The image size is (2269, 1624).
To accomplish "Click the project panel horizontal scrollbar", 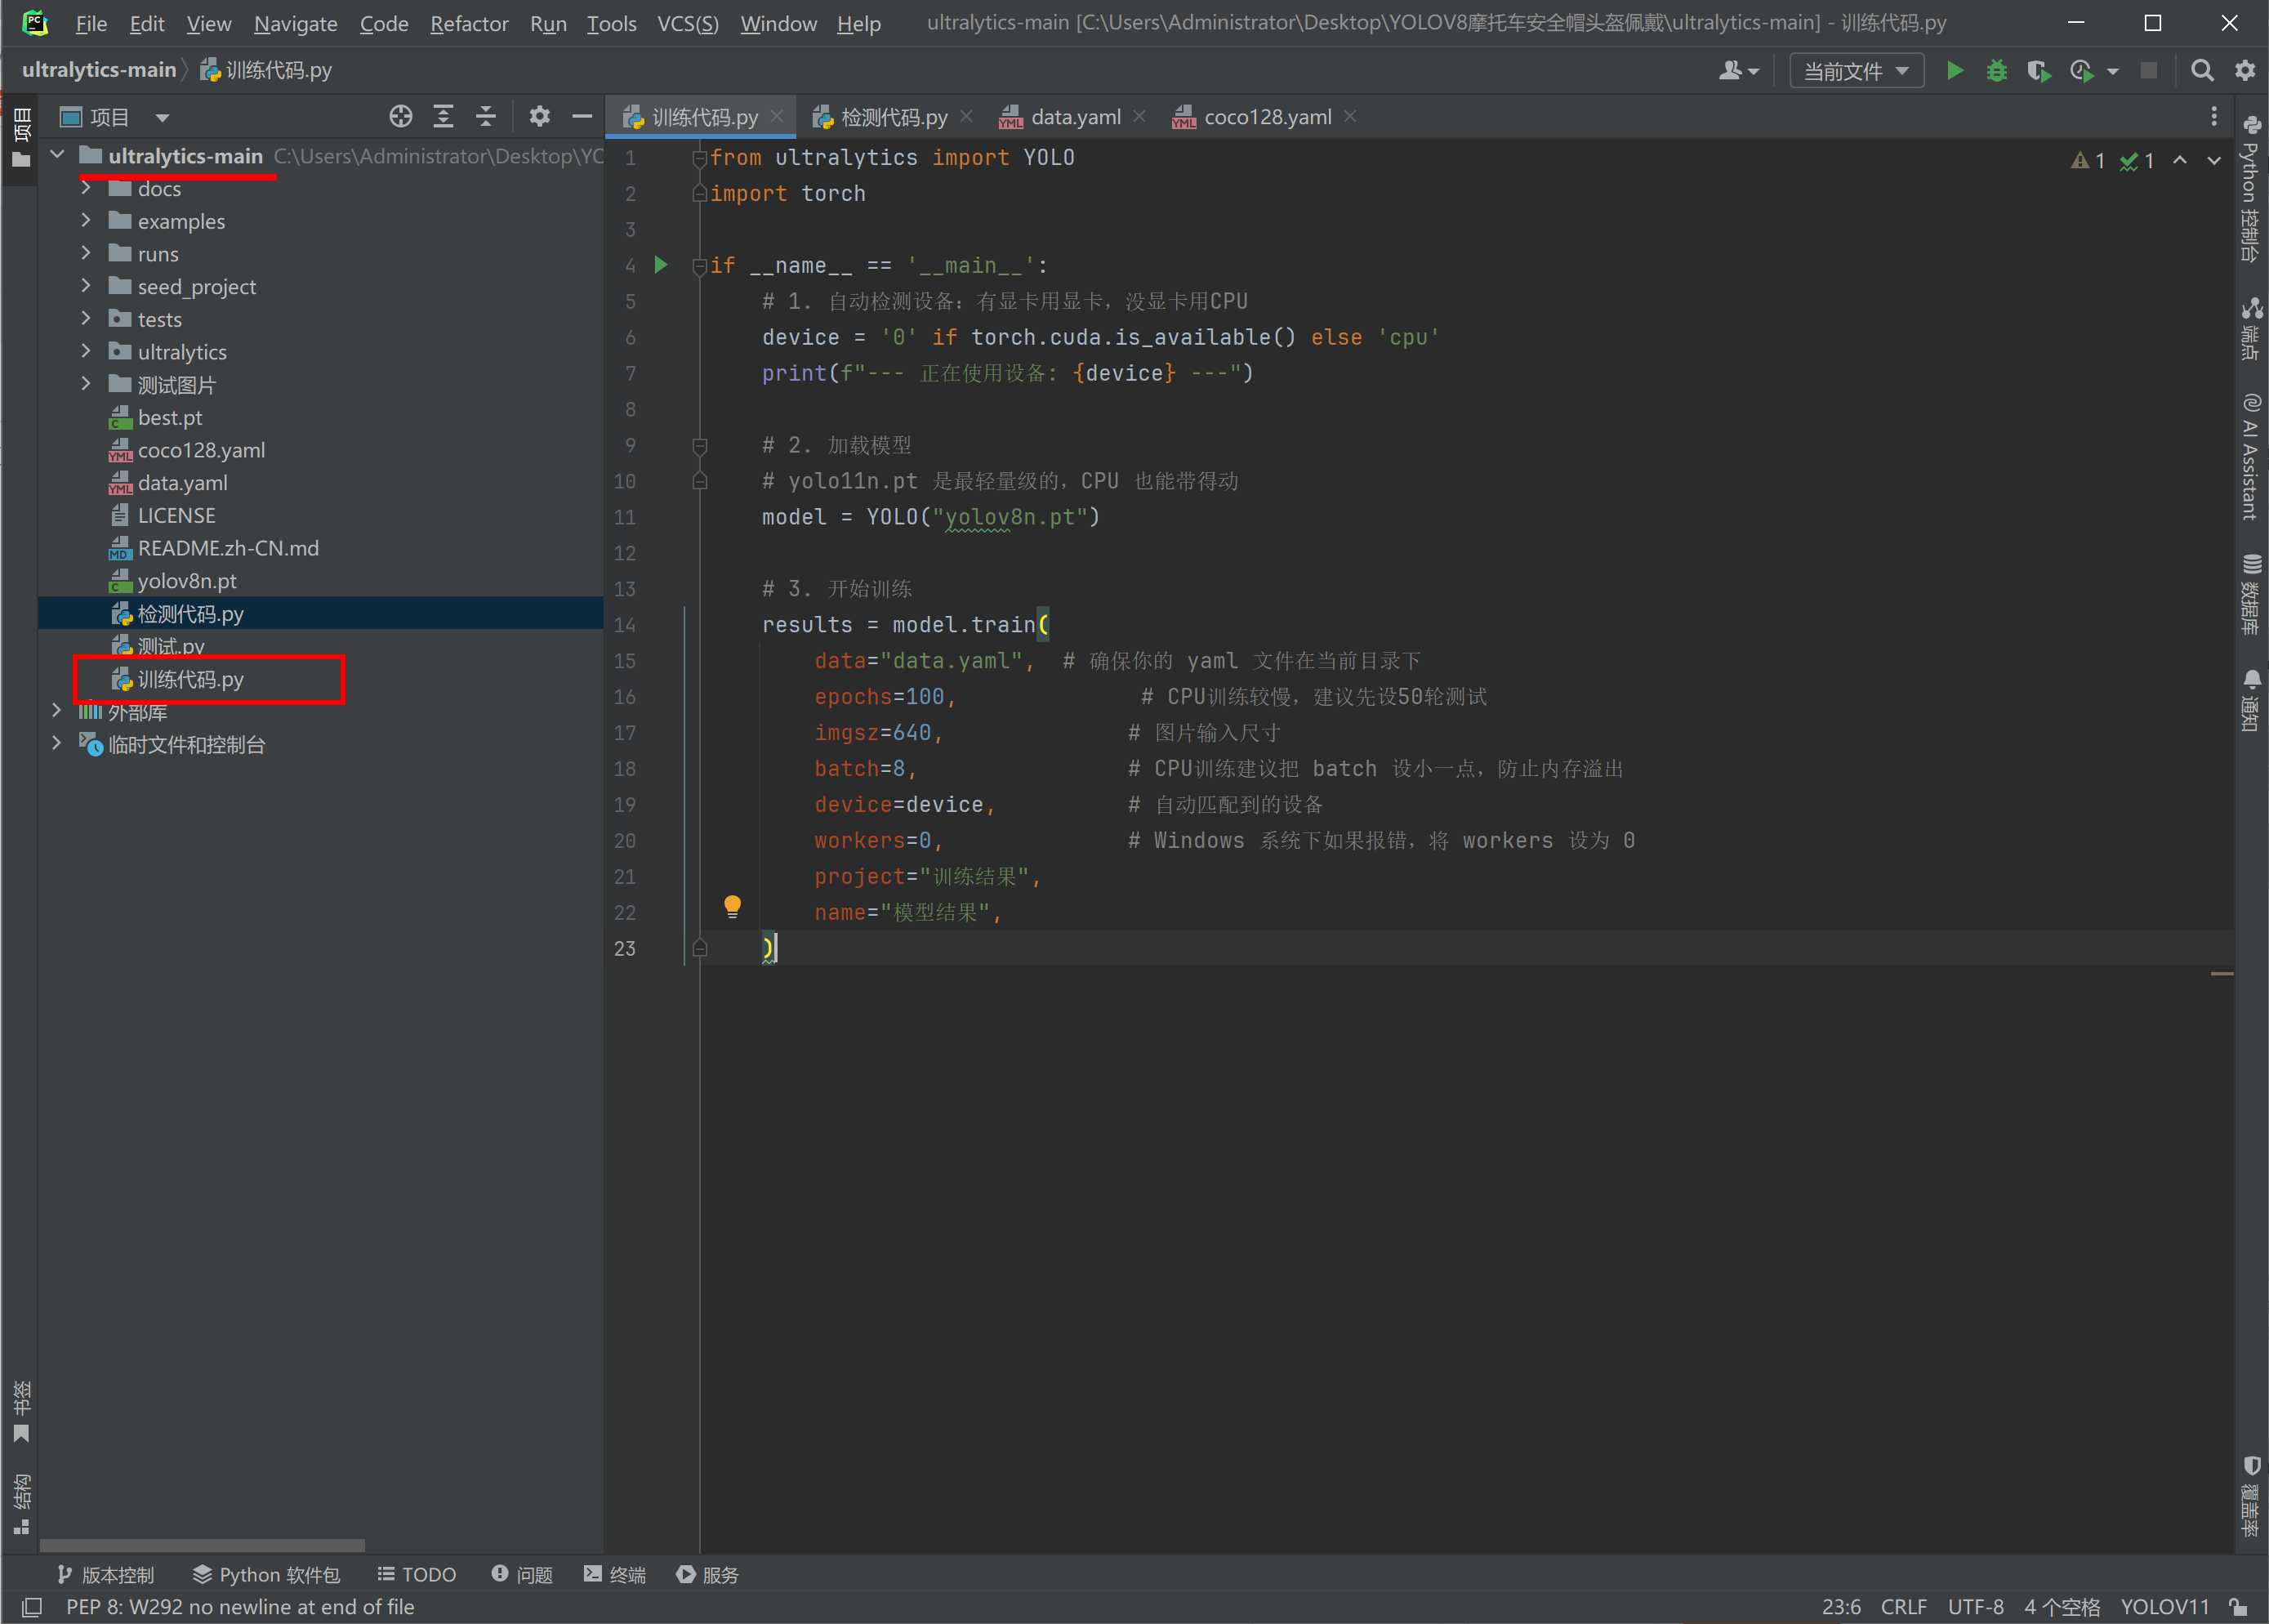I will pos(202,1545).
